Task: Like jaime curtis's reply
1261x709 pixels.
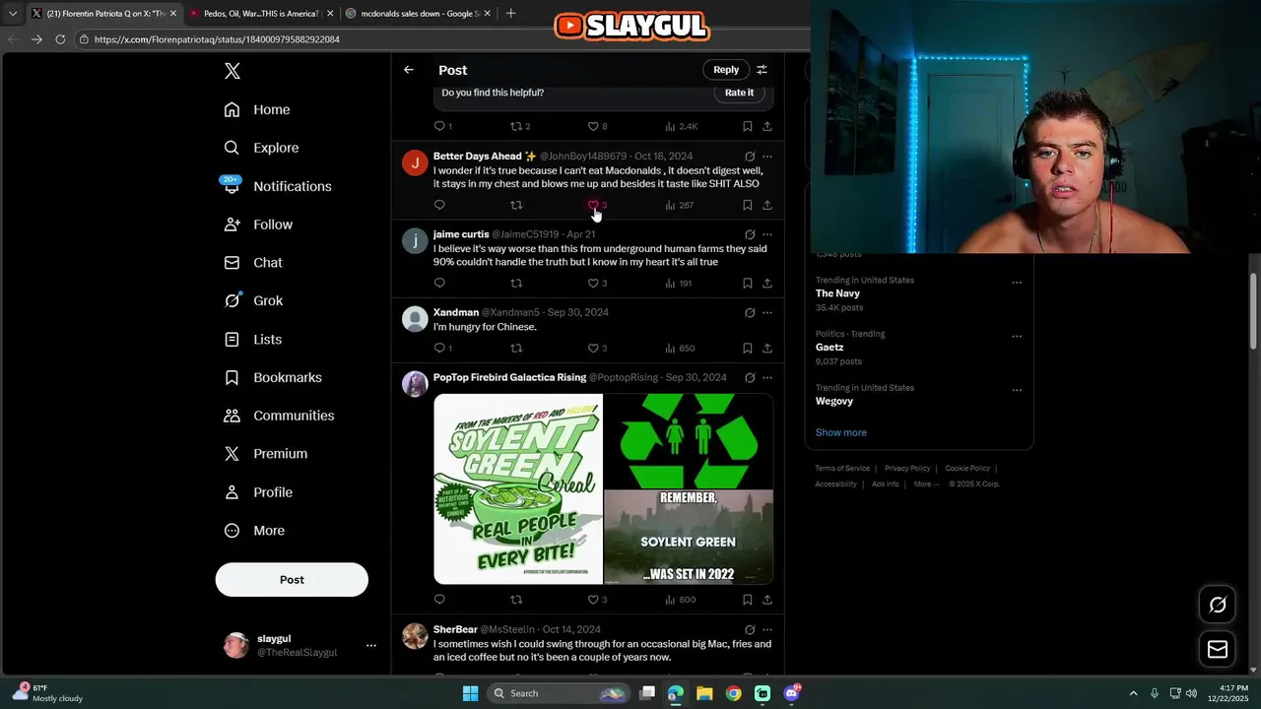Action: click(593, 283)
